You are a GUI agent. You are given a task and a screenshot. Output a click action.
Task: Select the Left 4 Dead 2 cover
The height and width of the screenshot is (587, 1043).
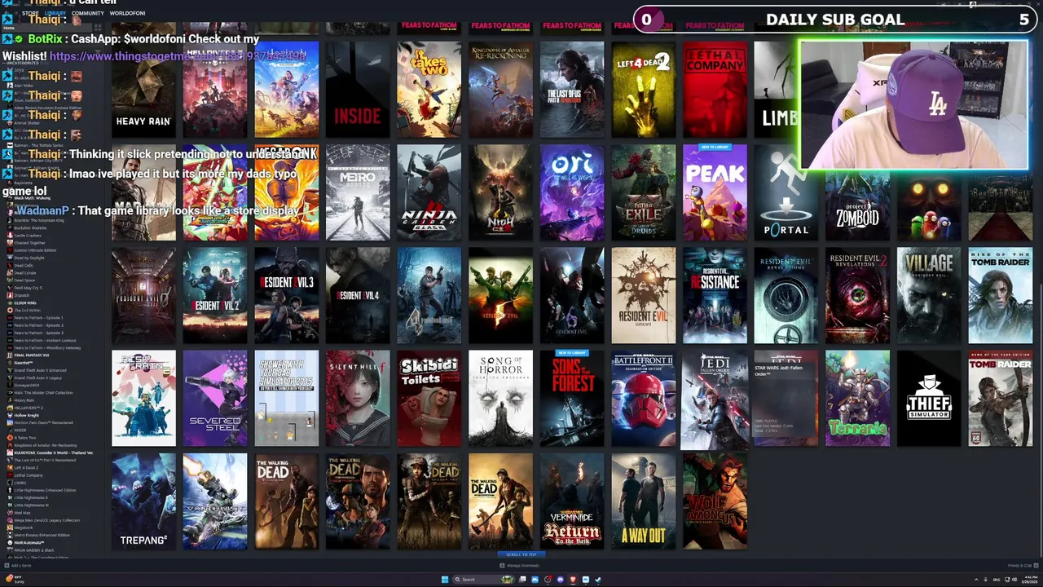coord(644,89)
